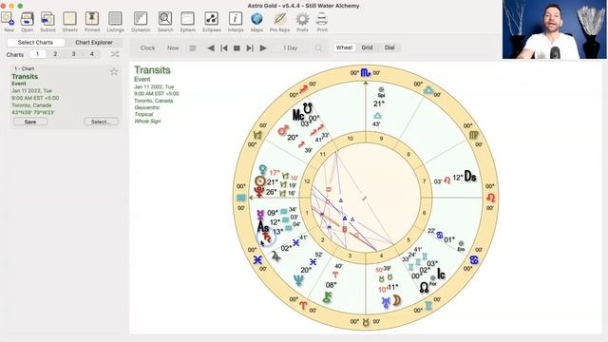The height and width of the screenshot is (342, 608).
Task: Open Pro Reps feather icon
Action: [279, 19]
